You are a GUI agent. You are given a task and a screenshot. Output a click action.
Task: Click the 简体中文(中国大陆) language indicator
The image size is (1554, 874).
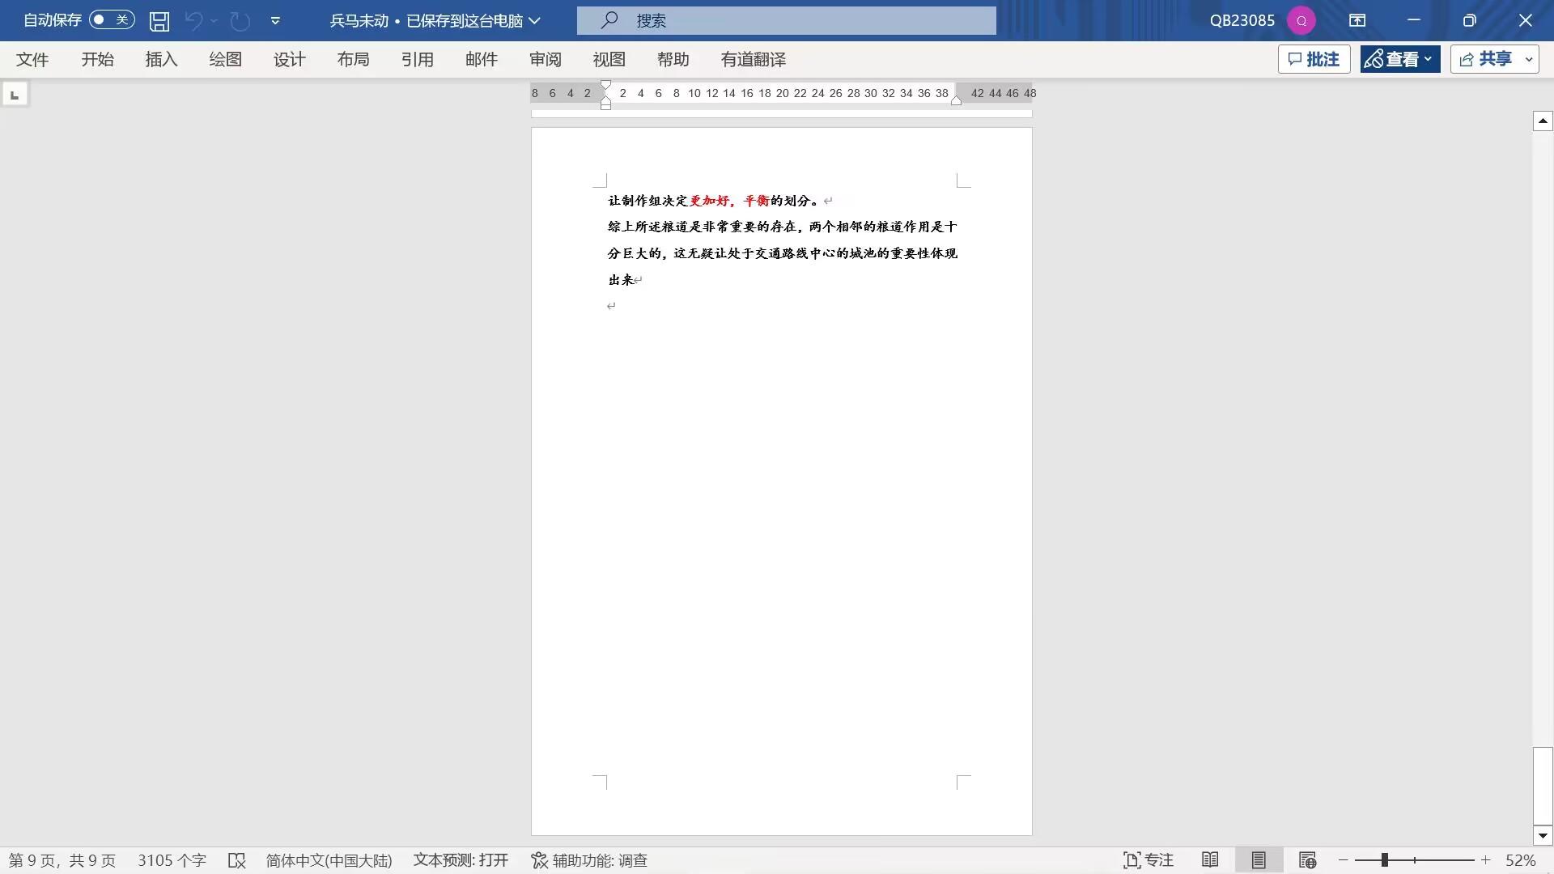[x=329, y=860]
